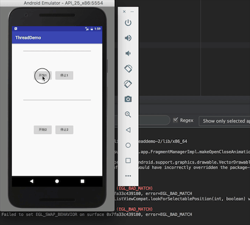Tap the 开始1 start button

point(43,76)
